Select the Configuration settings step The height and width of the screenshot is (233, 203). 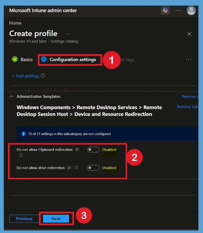(69, 59)
